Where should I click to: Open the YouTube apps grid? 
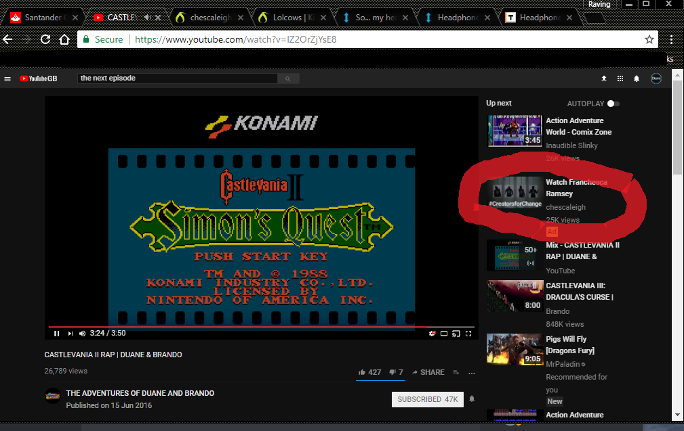(620, 78)
